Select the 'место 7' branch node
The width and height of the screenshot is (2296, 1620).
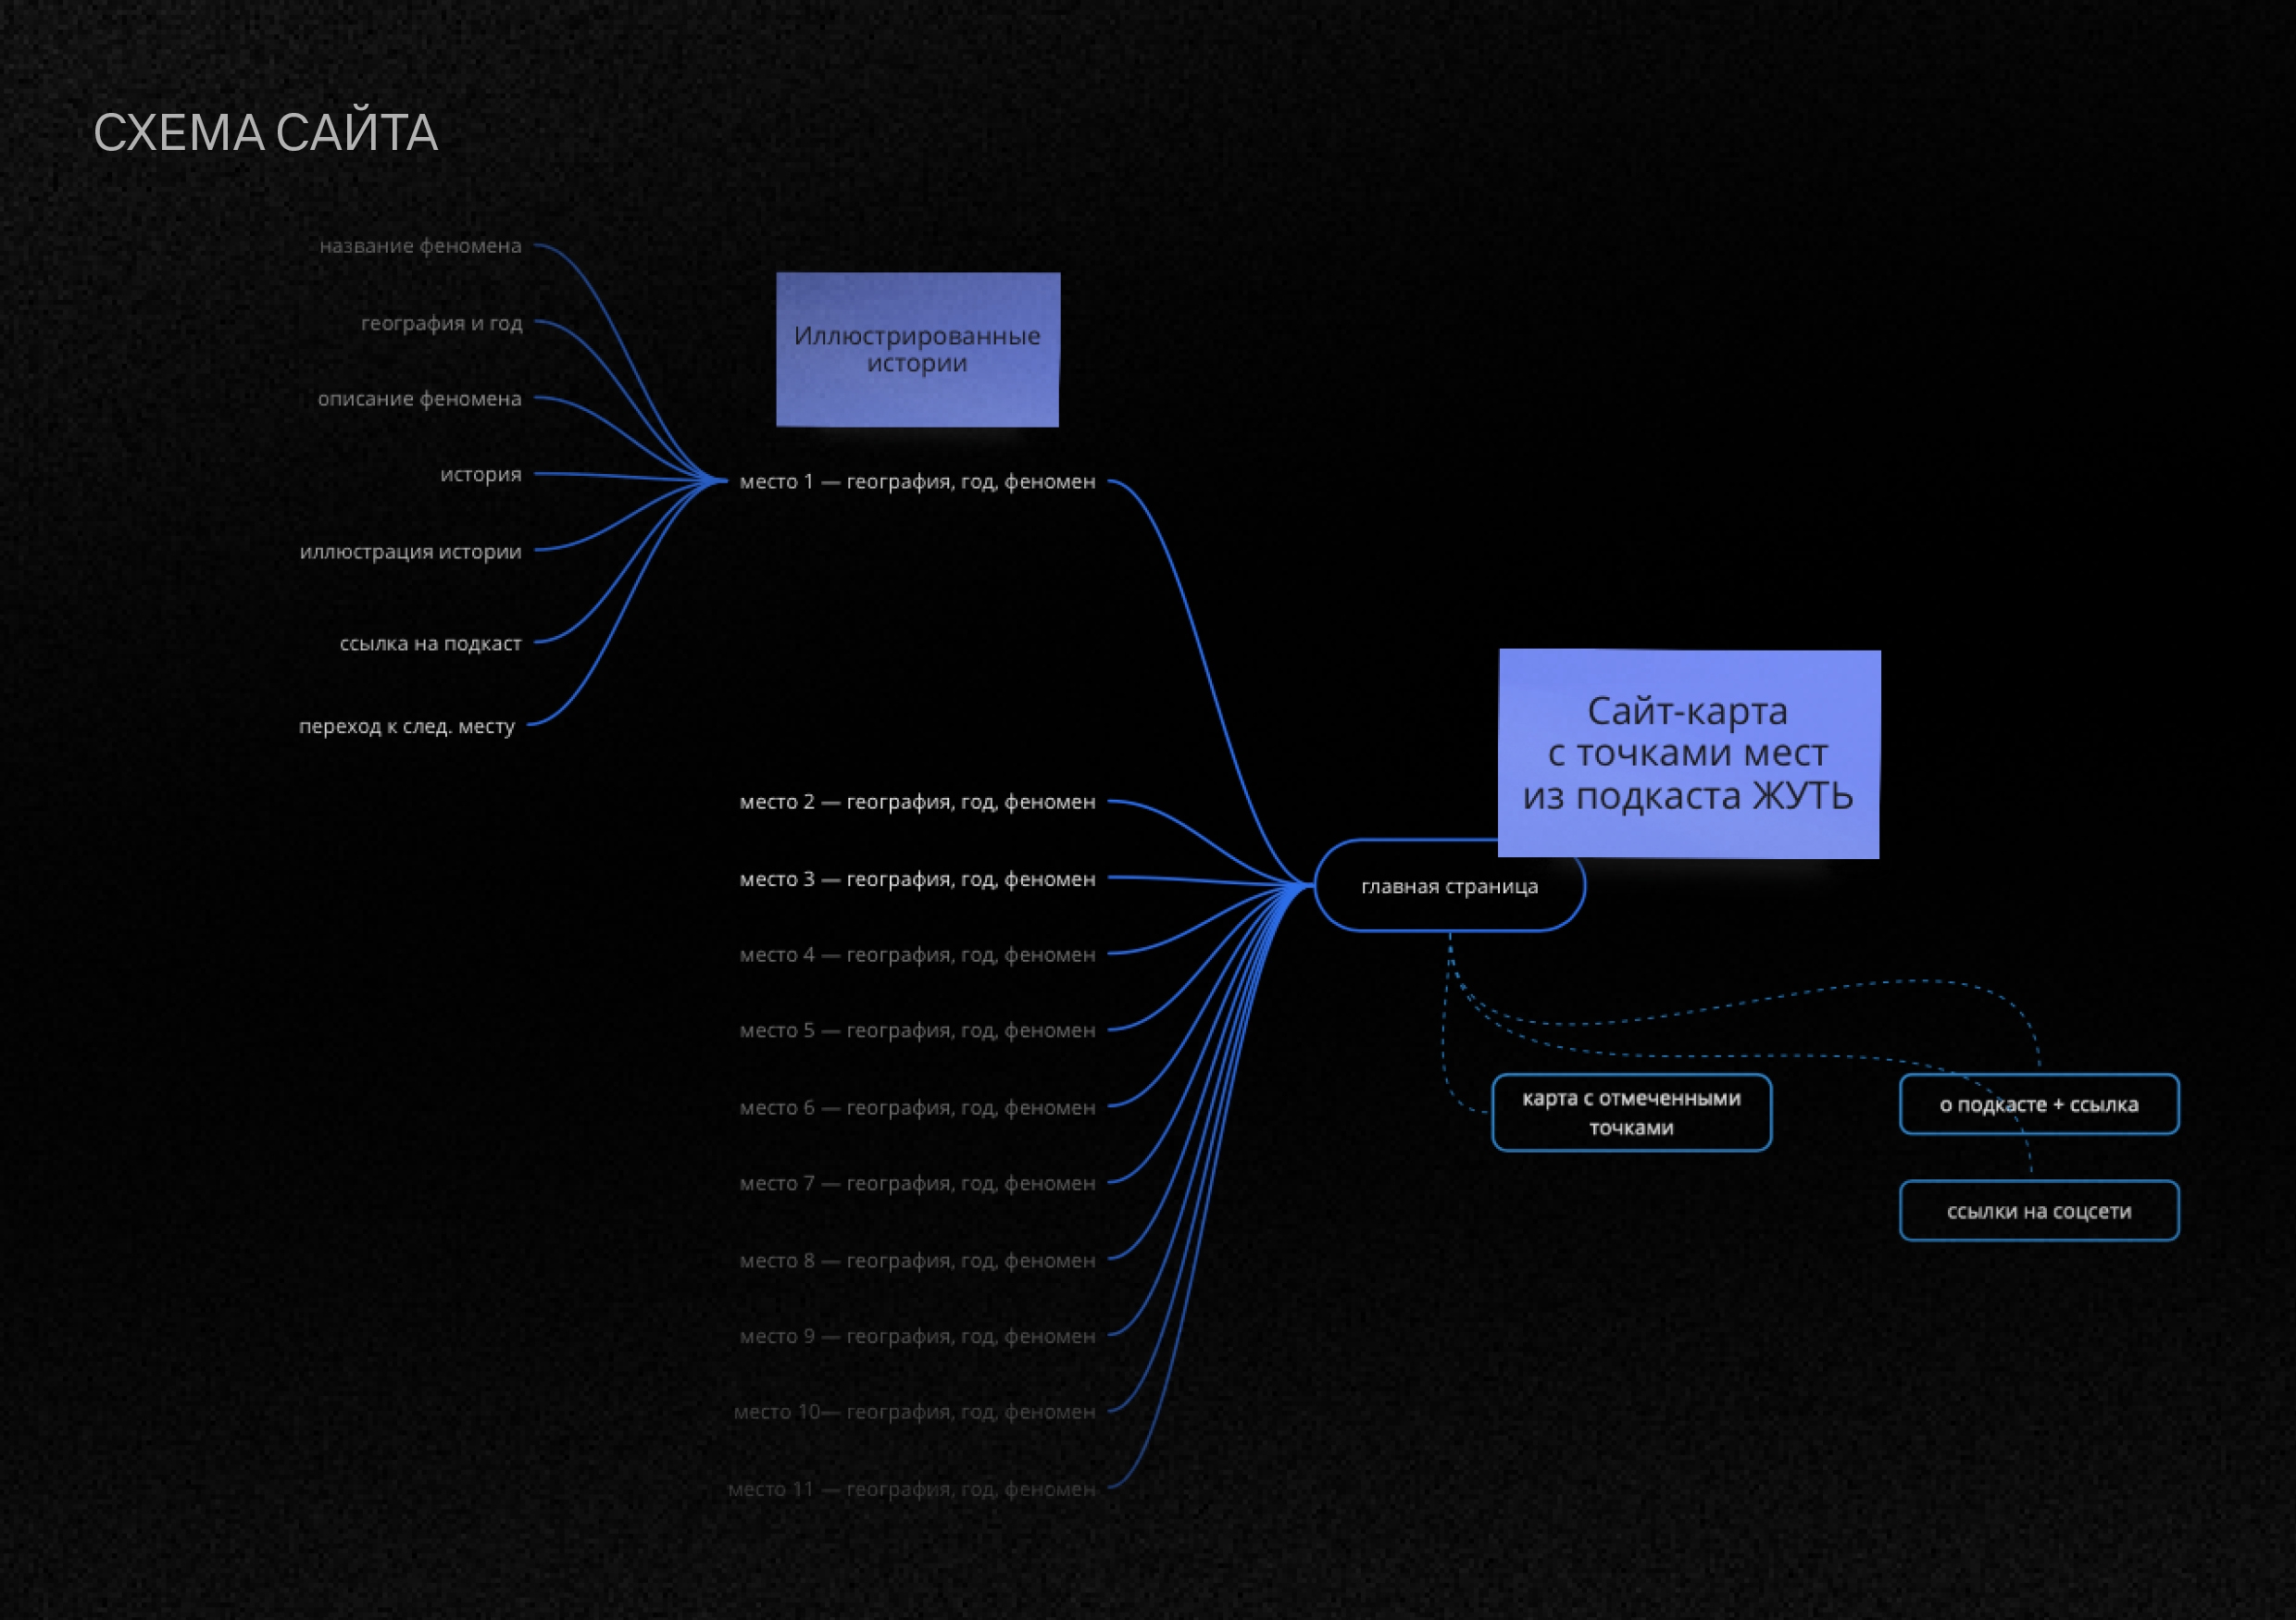[917, 1183]
